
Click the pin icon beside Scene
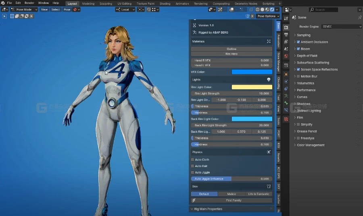tap(359, 18)
